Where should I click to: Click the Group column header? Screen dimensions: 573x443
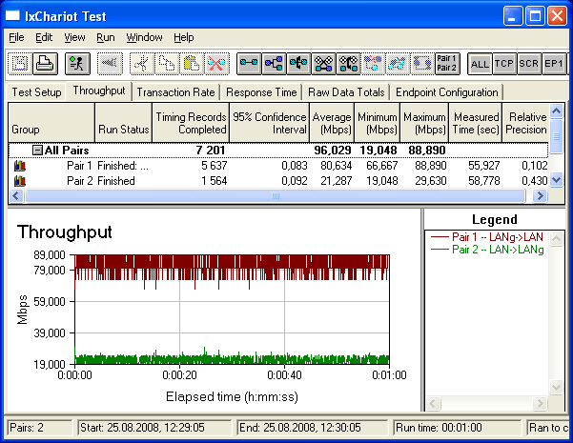coord(51,123)
